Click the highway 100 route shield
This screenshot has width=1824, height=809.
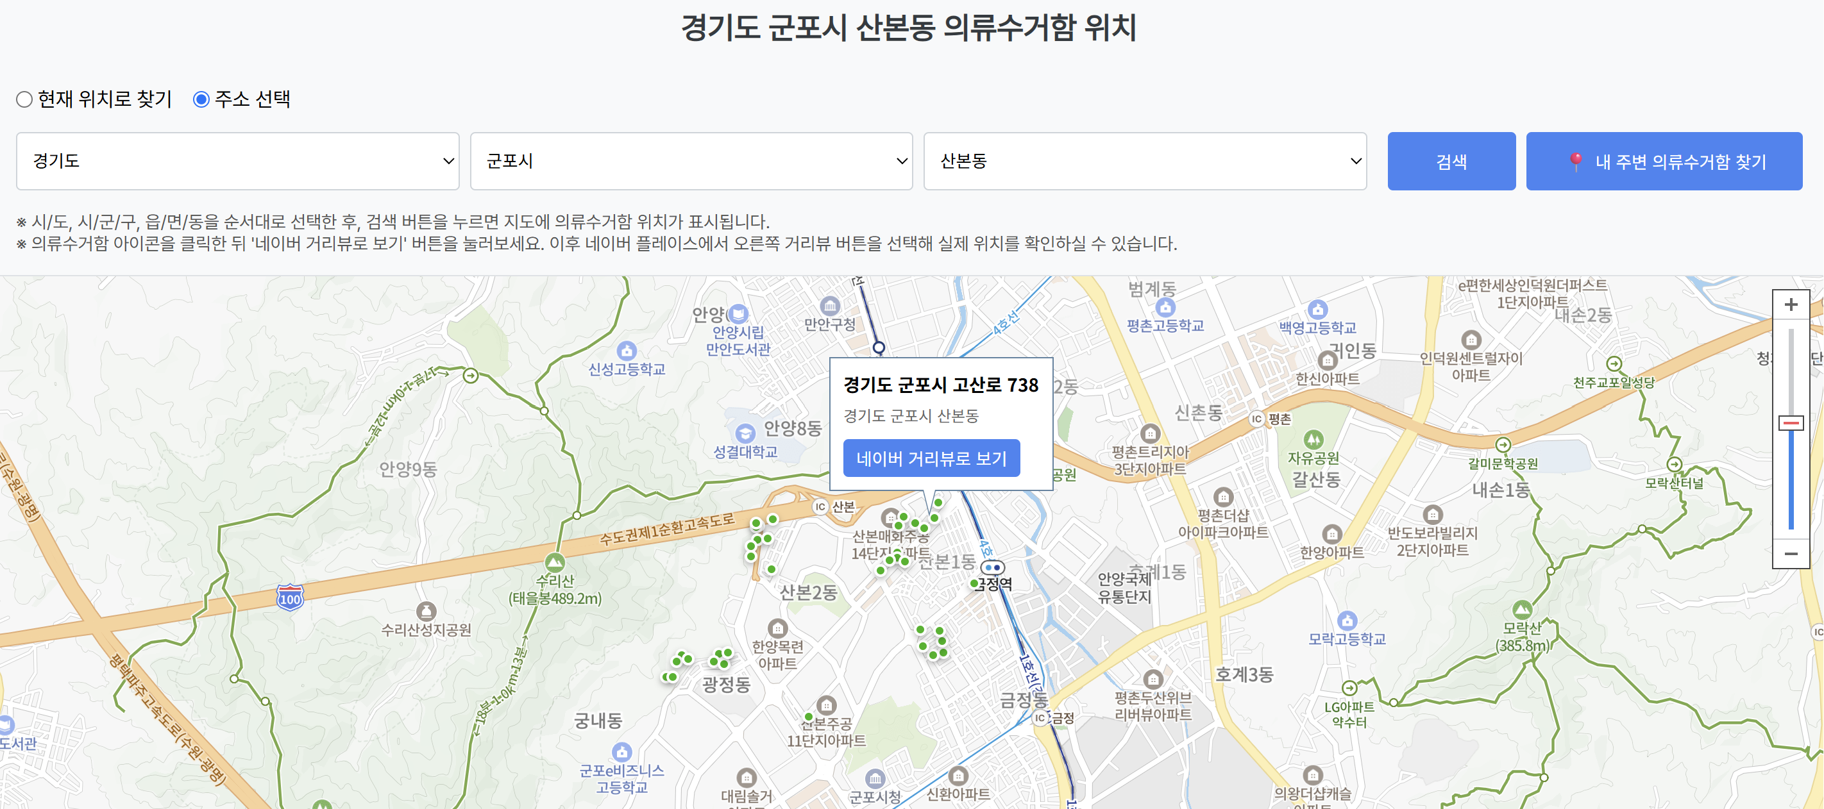(x=290, y=598)
